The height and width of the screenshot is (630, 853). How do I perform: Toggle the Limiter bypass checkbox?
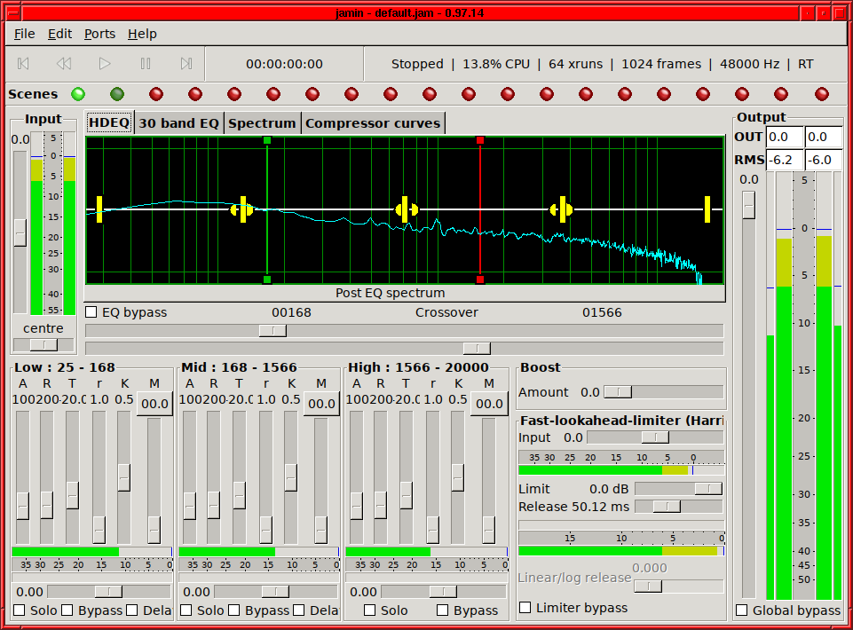pos(525,607)
